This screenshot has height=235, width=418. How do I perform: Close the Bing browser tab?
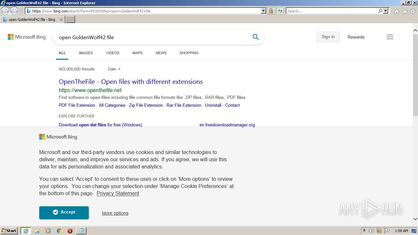click(x=61, y=20)
